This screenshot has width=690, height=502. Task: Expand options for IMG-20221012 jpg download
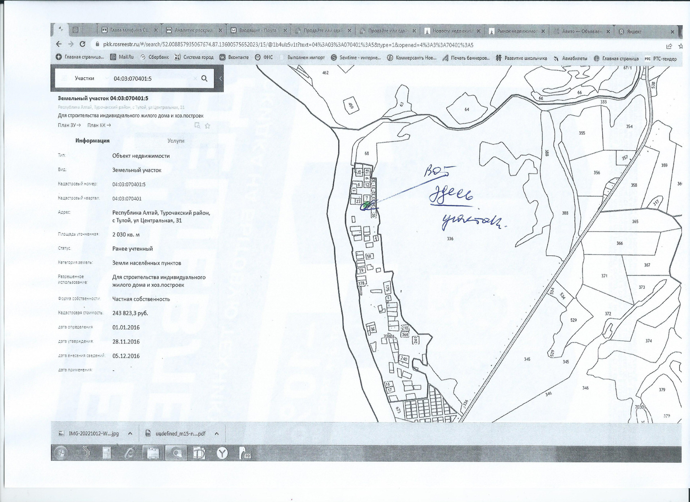130,434
